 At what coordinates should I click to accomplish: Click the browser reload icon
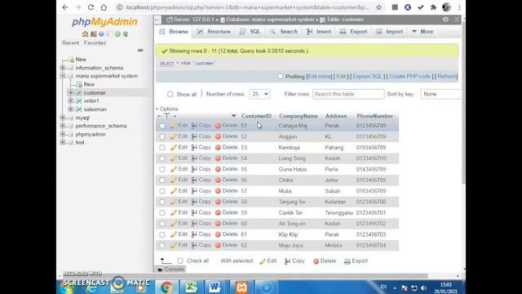91,7
